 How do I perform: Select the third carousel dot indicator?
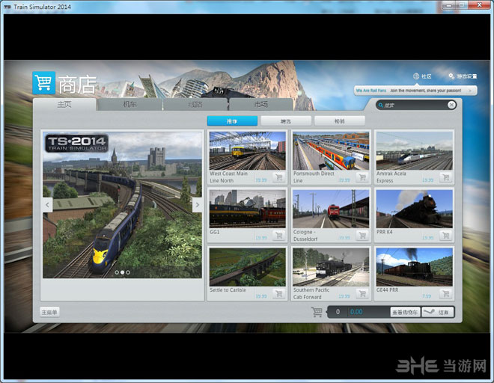coord(128,272)
